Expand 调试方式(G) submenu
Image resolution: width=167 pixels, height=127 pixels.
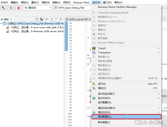pyautogui.click(x=127, y=112)
